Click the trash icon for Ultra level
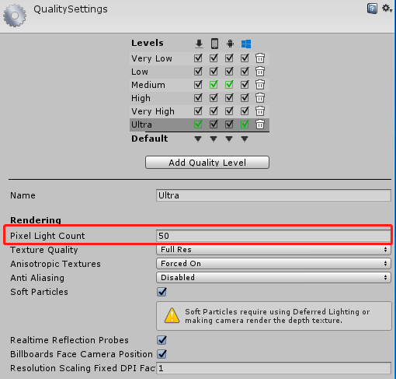Image resolution: width=396 pixels, height=379 pixels. click(x=260, y=125)
